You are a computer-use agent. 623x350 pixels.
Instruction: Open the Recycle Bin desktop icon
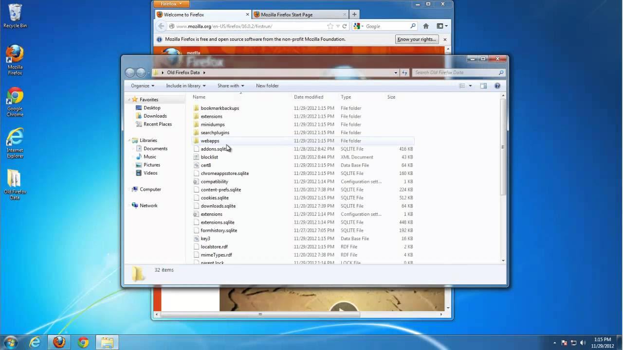(x=15, y=16)
